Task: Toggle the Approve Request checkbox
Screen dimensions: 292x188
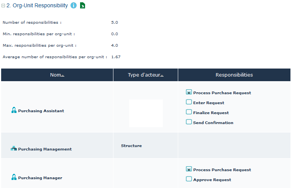Action: (x=189, y=179)
